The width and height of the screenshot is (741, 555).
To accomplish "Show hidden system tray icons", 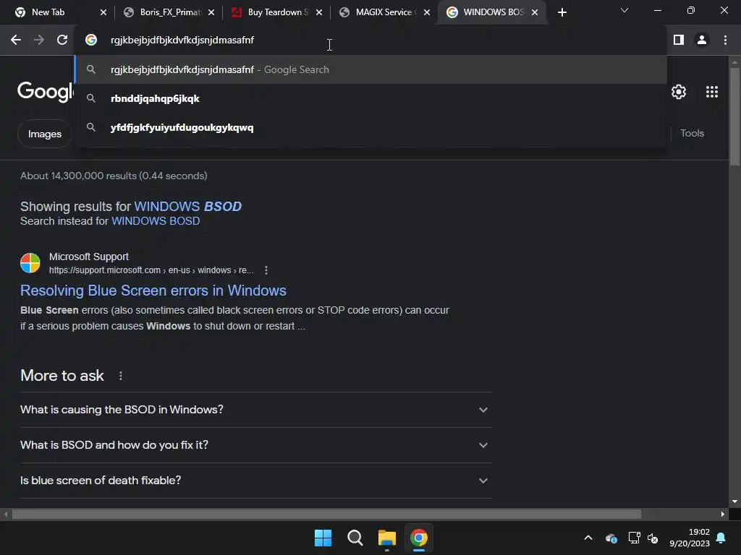I will pyautogui.click(x=588, y=538).
